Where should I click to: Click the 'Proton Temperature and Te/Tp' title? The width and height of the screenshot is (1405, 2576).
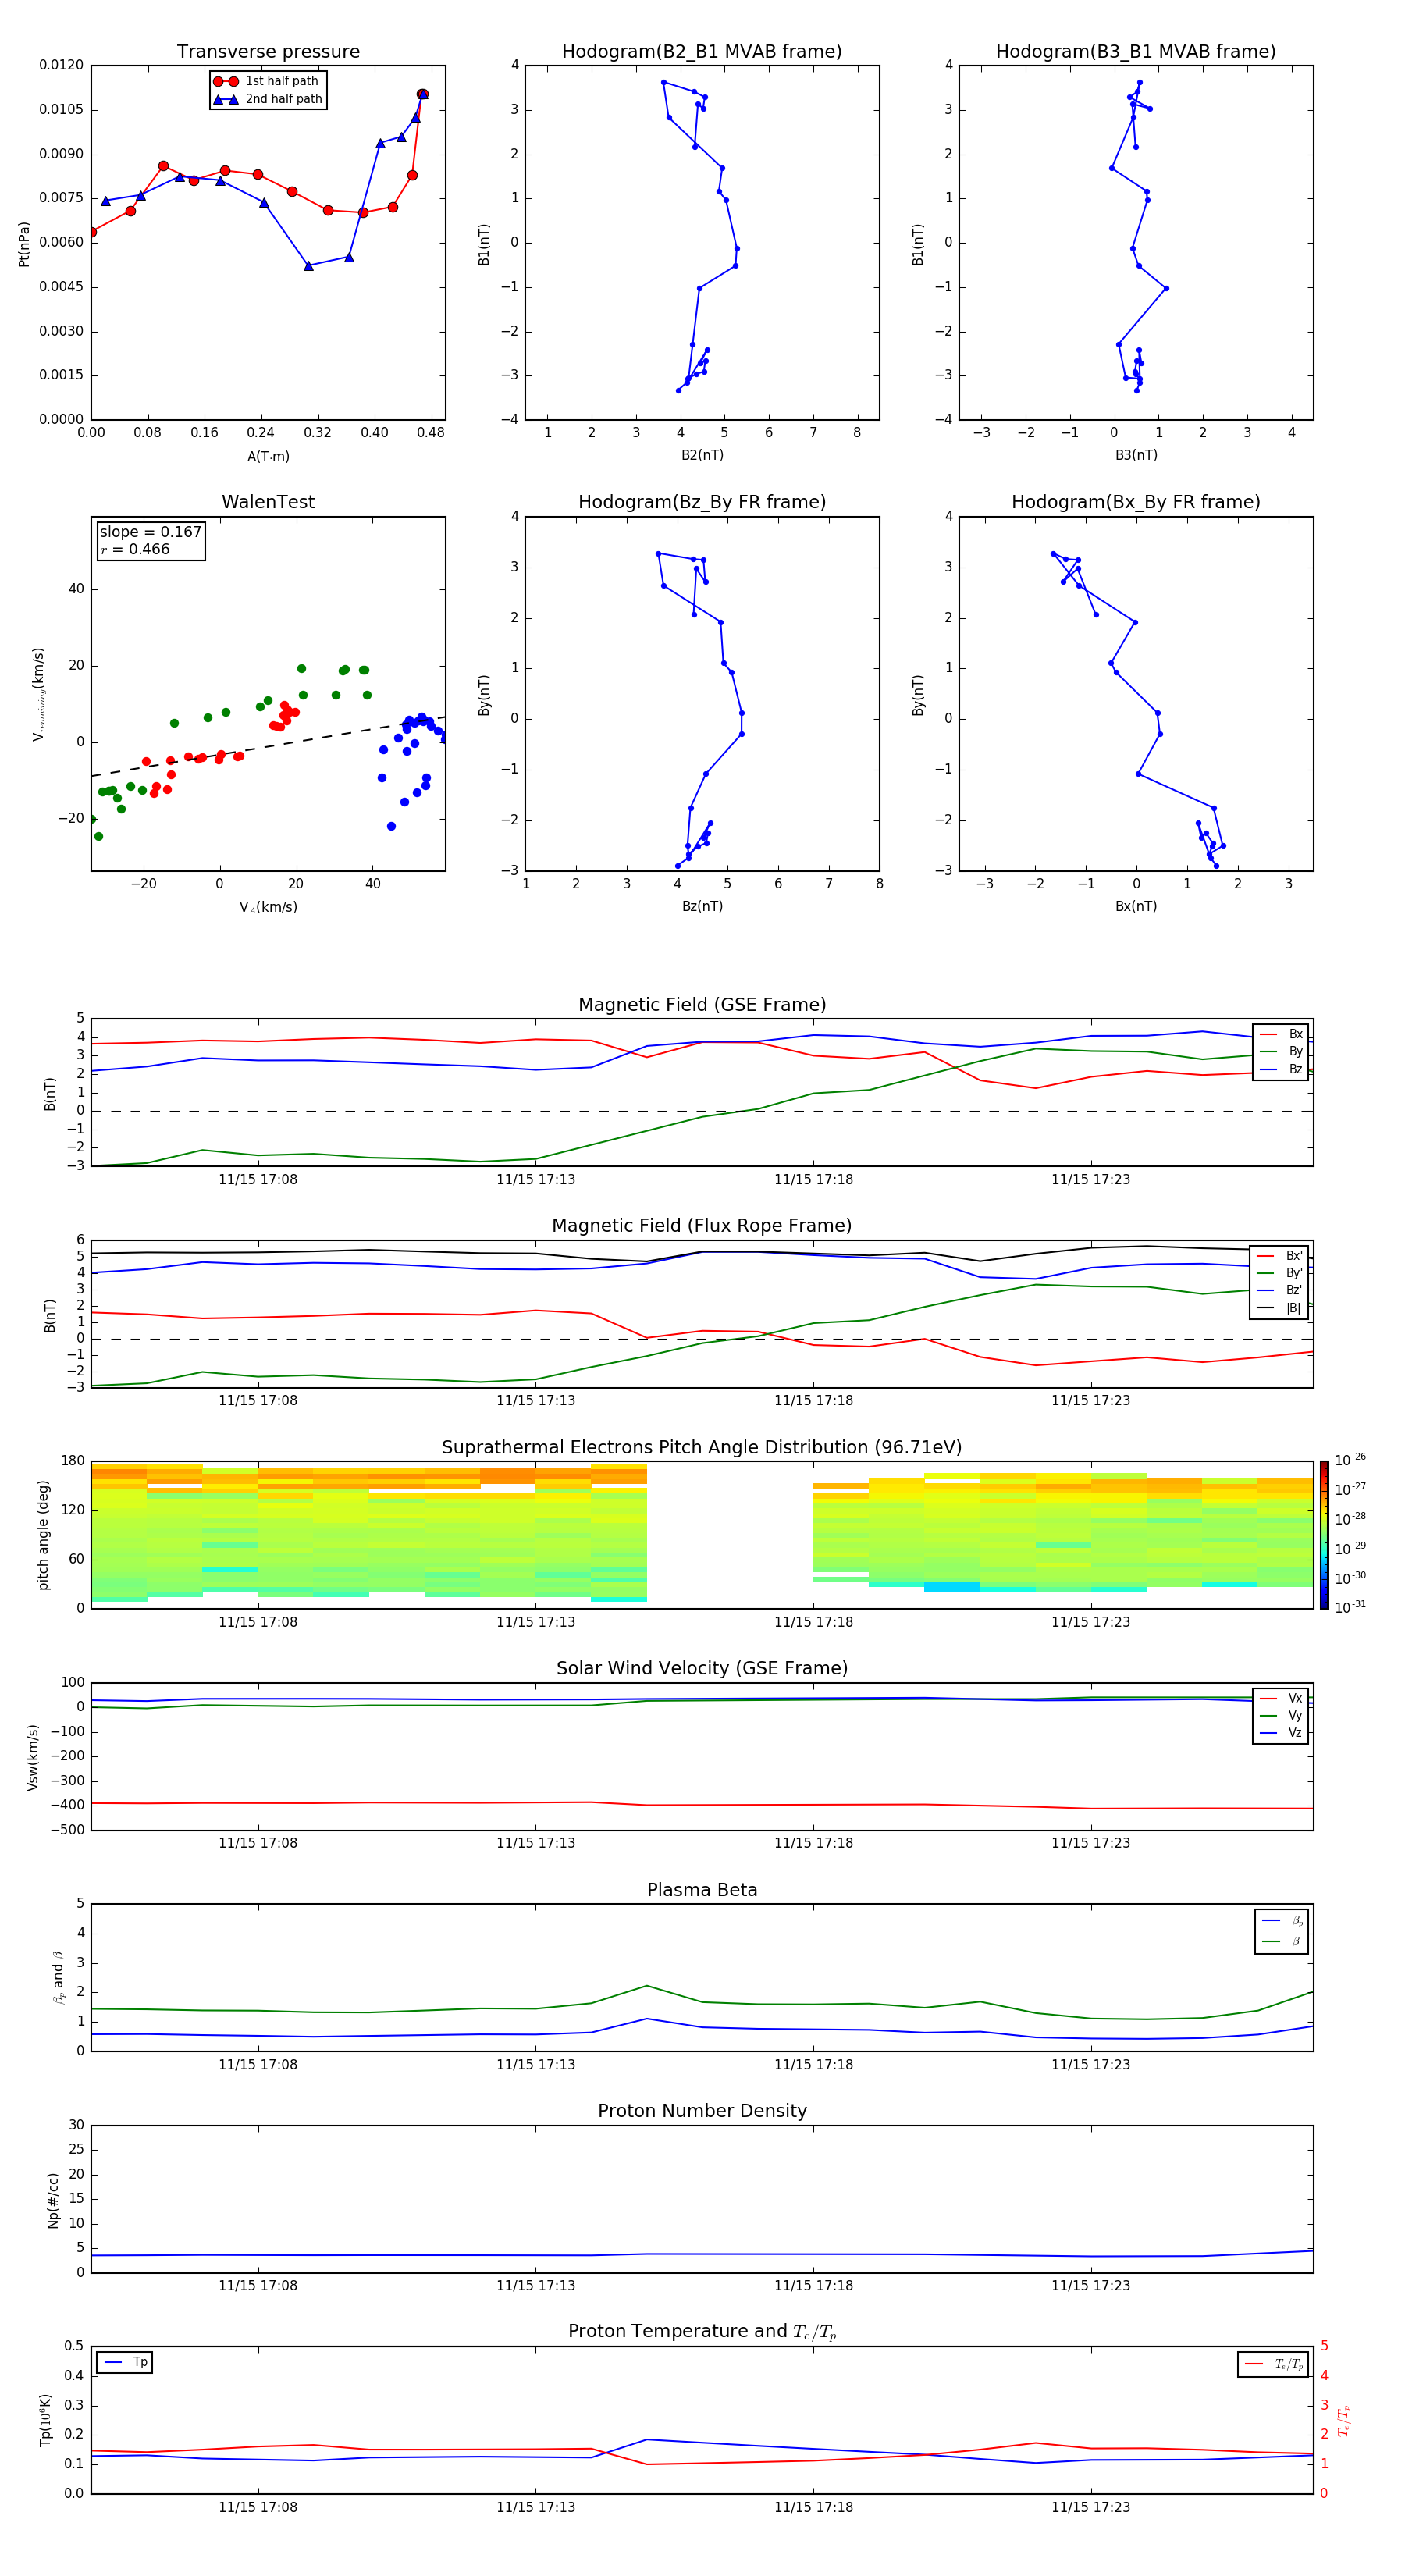[702, 2332]
